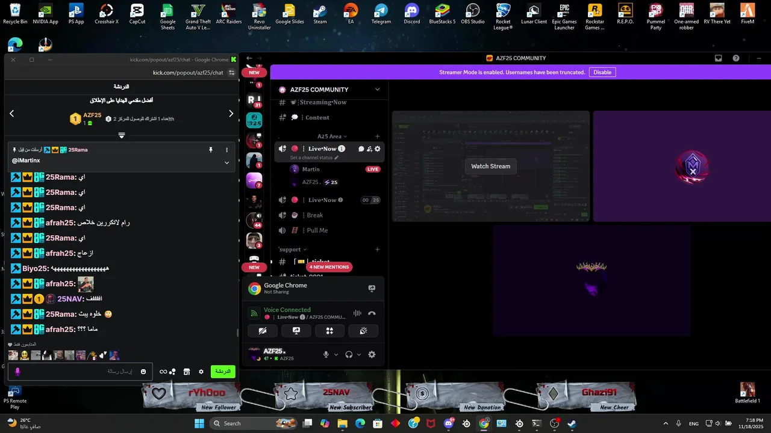Open Discord soundboard button
Viewport: 771px width, 433px height.
point(363,331)
